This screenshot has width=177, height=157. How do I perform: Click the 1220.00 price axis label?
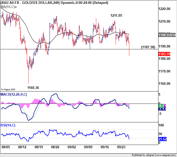point(164,9)
